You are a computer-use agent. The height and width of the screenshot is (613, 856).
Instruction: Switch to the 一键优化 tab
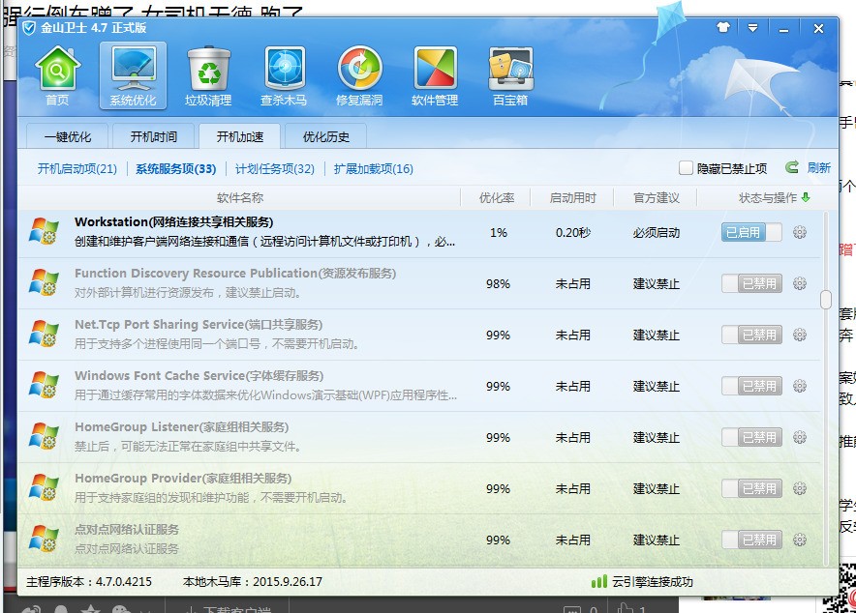[x=67, y=137]
